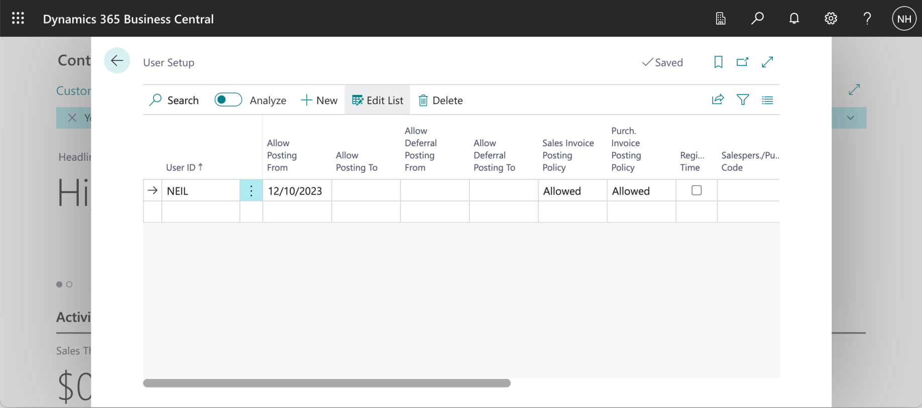Open NEIL's Purch. Invoice Posting Policy value
The image size is (922, 408).
click(x=641, y=190)
